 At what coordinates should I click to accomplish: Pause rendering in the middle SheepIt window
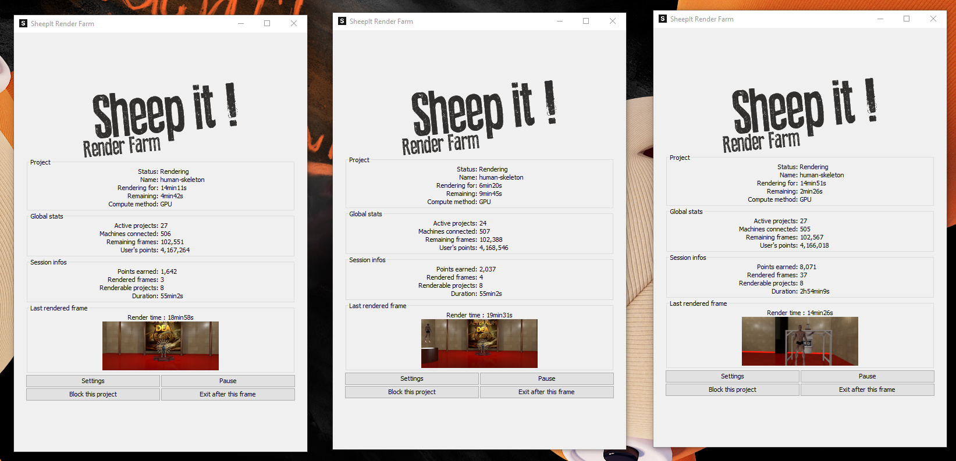click(547, 378)
